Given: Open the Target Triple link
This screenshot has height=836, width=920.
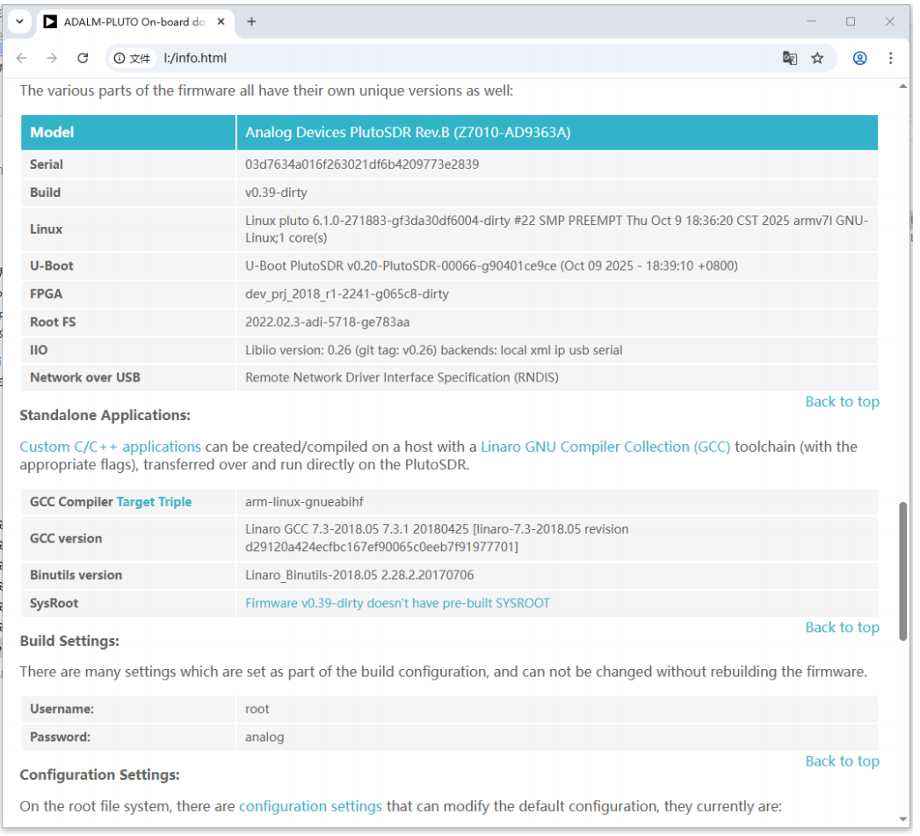Looking at the screenshot, I should 155,502.
